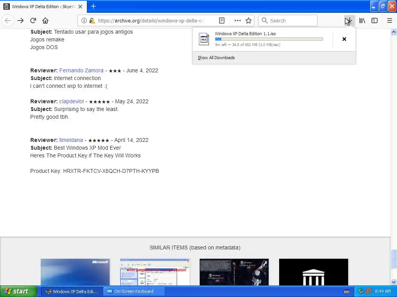Go to the Firefox home page
Viewport: 397px width, 297px height.
[x=45, y=20]
